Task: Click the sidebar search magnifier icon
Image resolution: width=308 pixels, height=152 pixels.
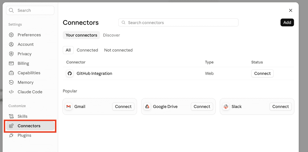Action: tap(11, 10)
